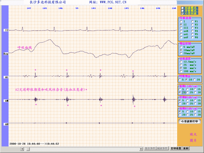
Task: Click the 心音波形打印 print button
Action: pos(190,121)
